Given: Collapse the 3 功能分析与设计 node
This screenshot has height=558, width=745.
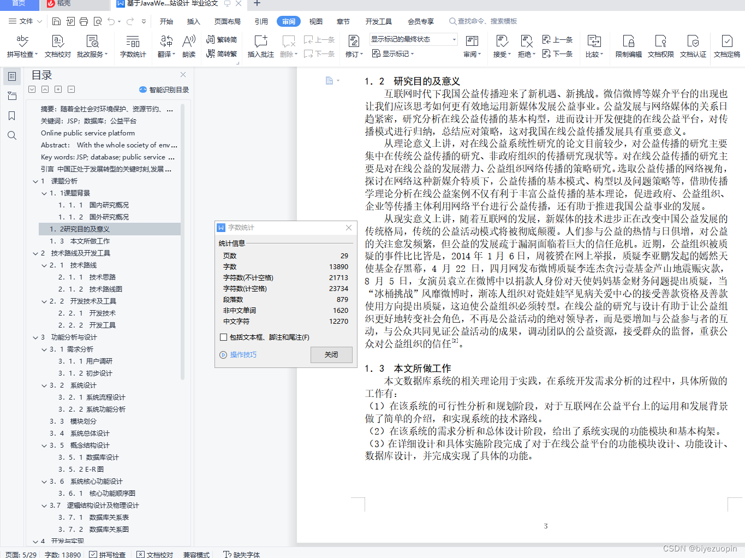Looking at the screenshot, I should coord(35,337).
